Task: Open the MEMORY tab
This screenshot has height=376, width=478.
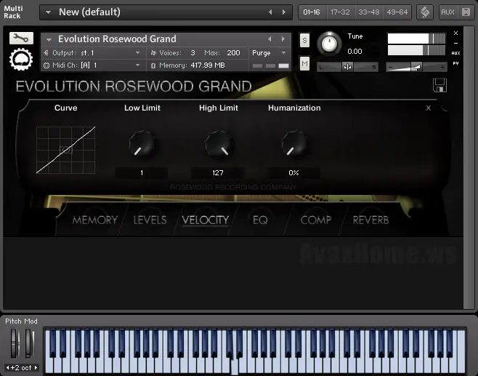Action: click(x=95, y=220)
